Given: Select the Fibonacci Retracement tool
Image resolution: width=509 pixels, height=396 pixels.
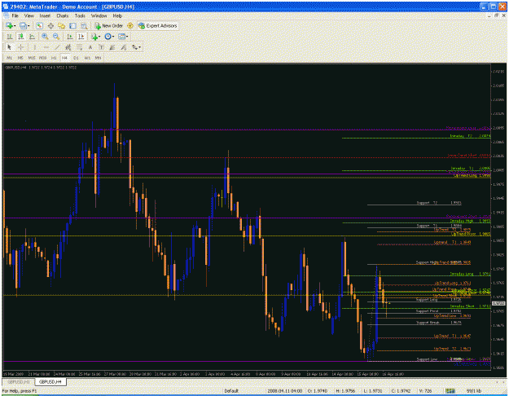Looking at the screenshot, I should pyautogui.click(x=79, y=47).
